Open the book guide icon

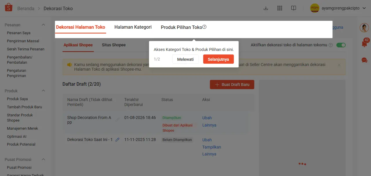tap(294, 8)
